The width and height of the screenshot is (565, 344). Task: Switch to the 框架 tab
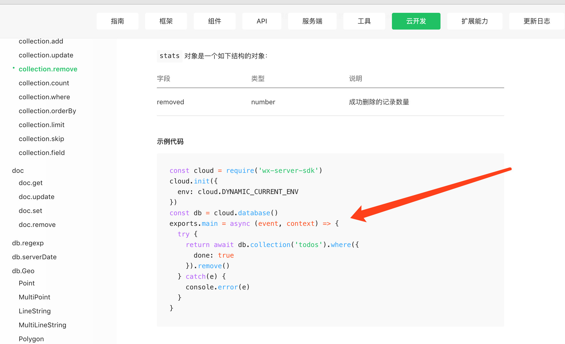166,21
